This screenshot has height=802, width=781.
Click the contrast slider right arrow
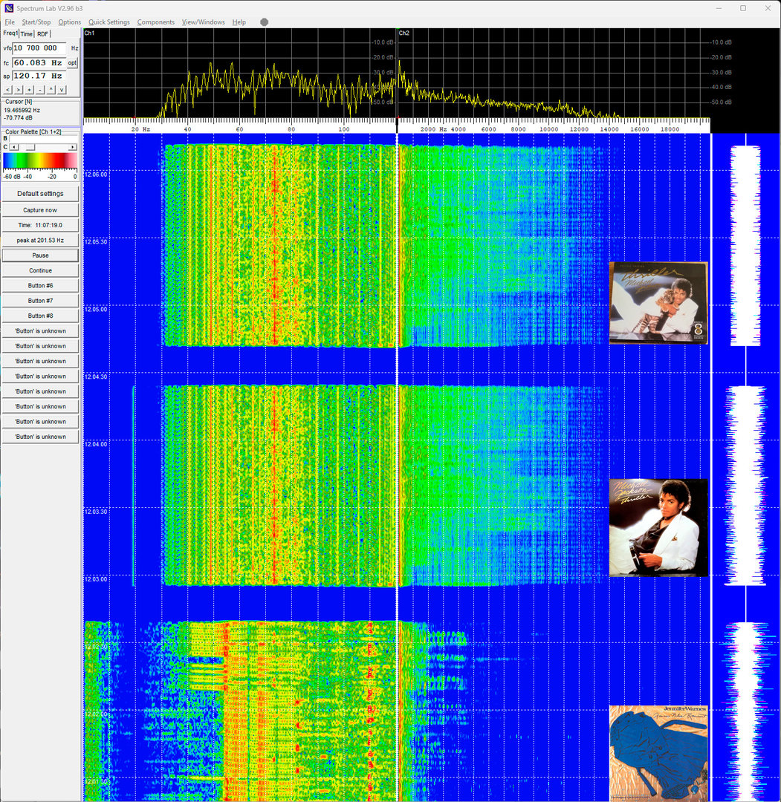coord(72,147)
